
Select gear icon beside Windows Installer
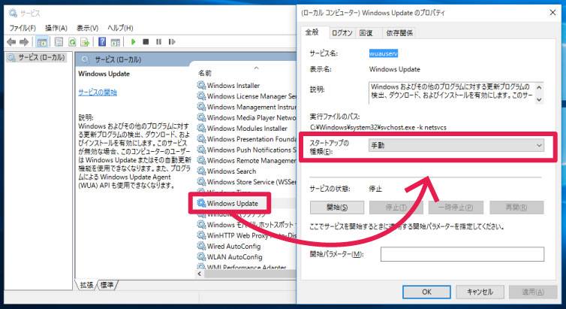[201, 85]
